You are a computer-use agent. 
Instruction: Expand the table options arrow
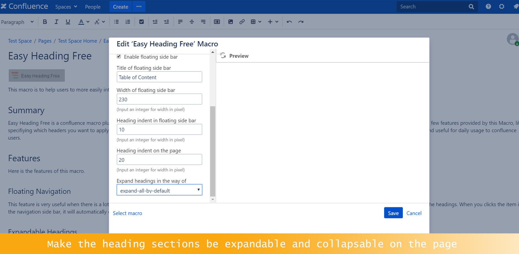click(x=260, y=22)
